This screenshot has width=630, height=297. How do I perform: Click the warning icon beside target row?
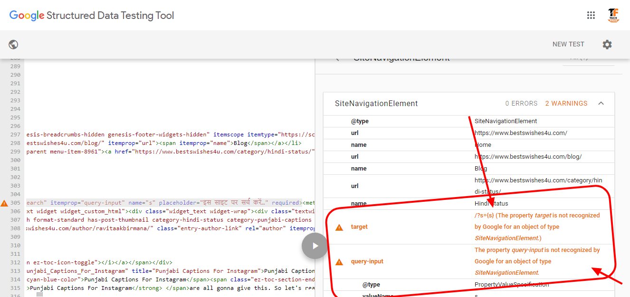339,227
